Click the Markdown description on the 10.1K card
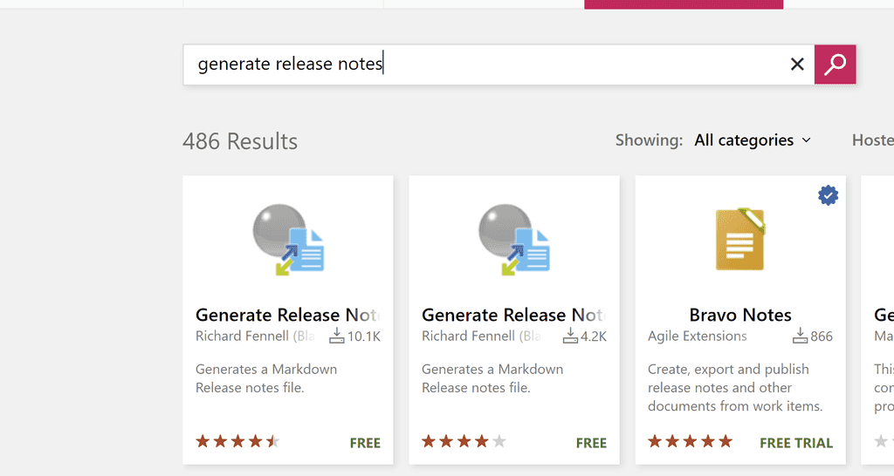 click(x=266, y=378)
